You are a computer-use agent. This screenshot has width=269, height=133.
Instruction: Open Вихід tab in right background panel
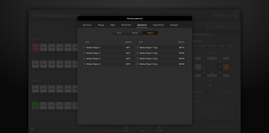(x=232, y=27)
